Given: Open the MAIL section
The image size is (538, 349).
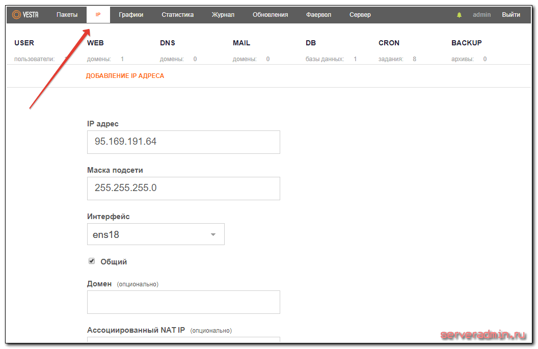Looking at the screenshot, I should [x=241, y=43].
